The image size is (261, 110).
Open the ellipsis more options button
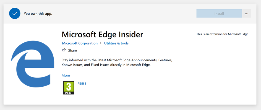coord(247,13)
